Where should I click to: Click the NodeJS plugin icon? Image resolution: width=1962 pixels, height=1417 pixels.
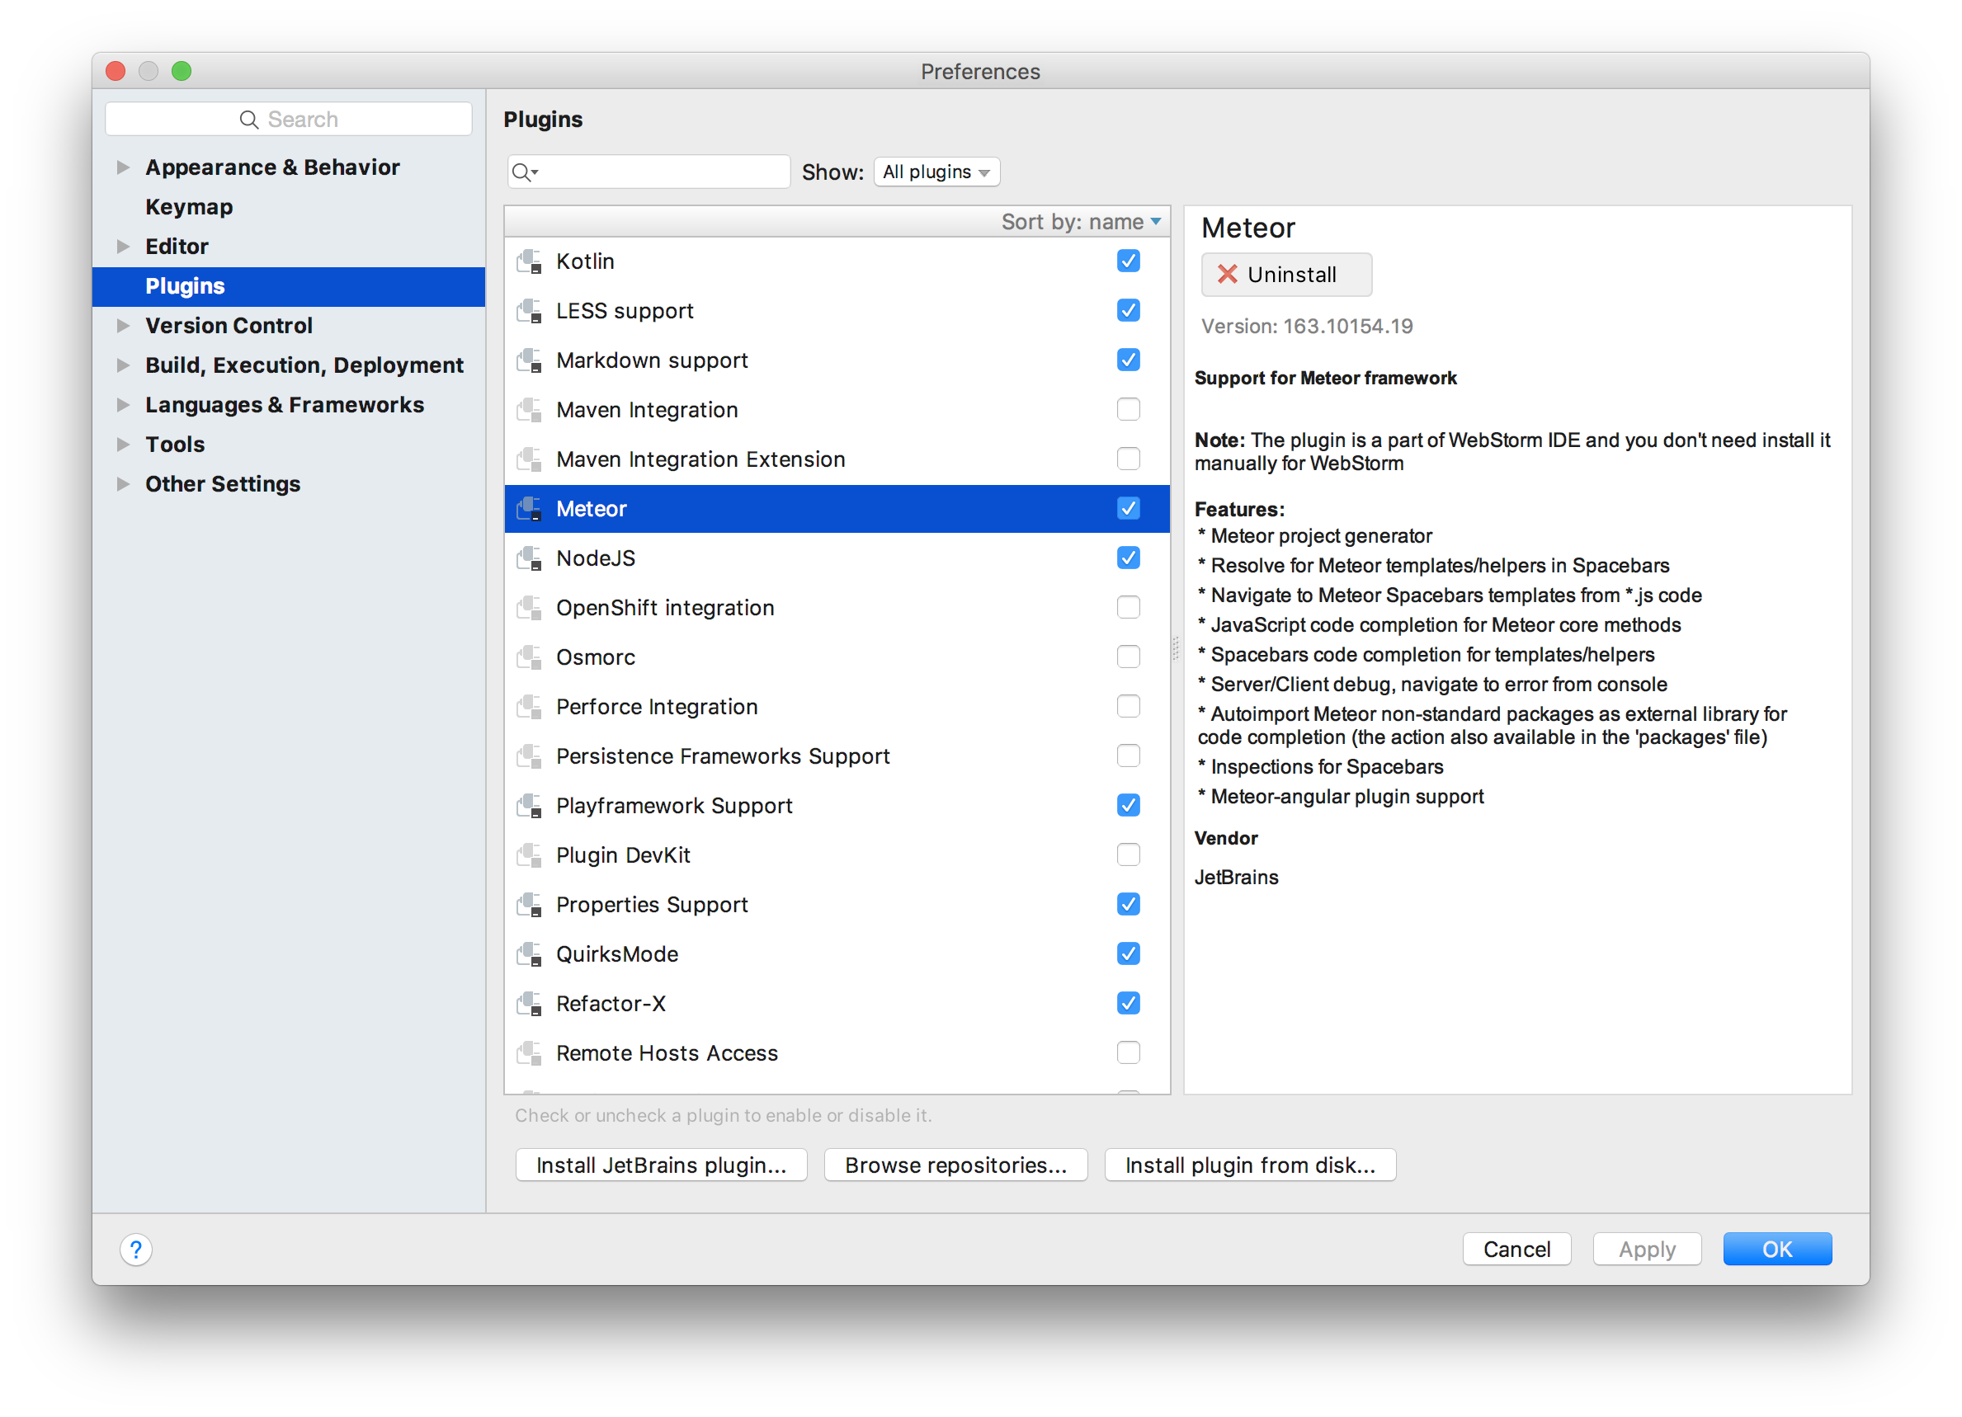[x=530, y=558]
